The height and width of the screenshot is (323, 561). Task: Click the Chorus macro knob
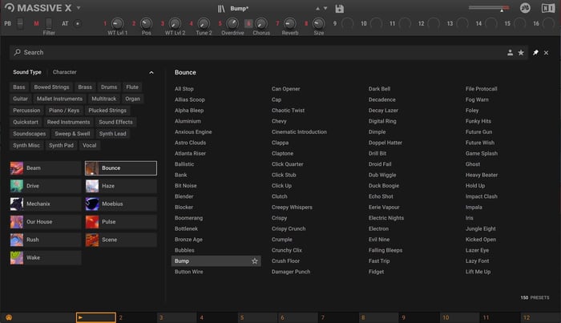tap(261, 23)
